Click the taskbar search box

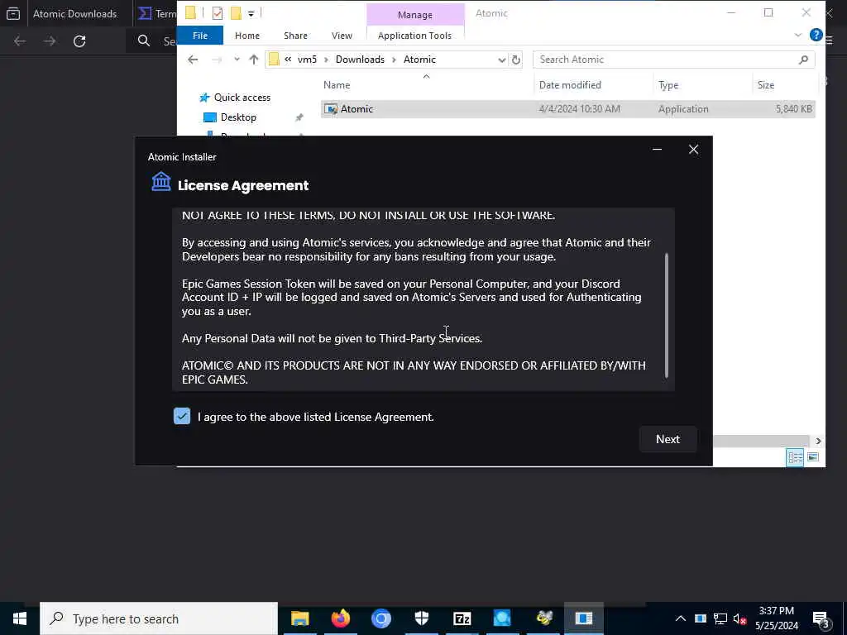159,618
